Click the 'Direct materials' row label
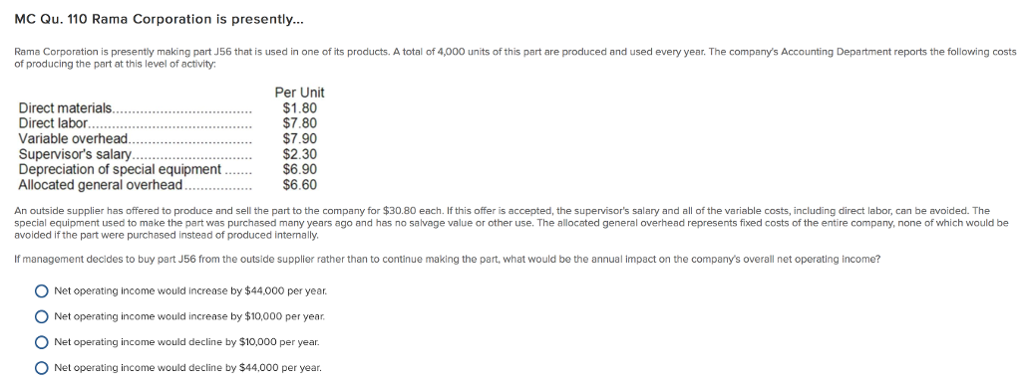Screen dimensions: 1021x383 point(65,107)
